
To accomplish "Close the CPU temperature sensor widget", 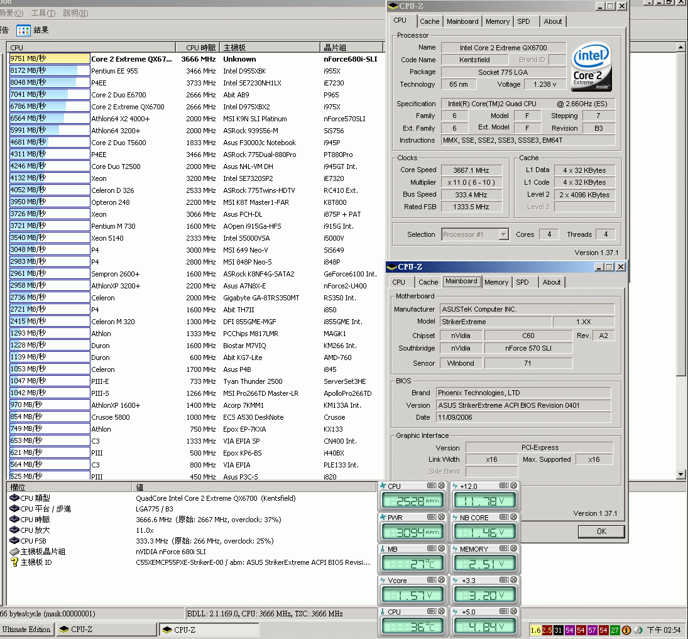I will pyautogui.click(x=442, y=611).
